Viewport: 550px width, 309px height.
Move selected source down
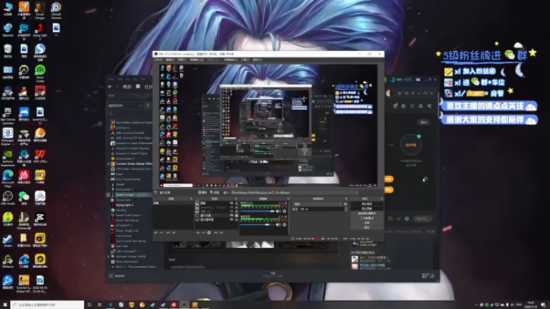point(221,233)
